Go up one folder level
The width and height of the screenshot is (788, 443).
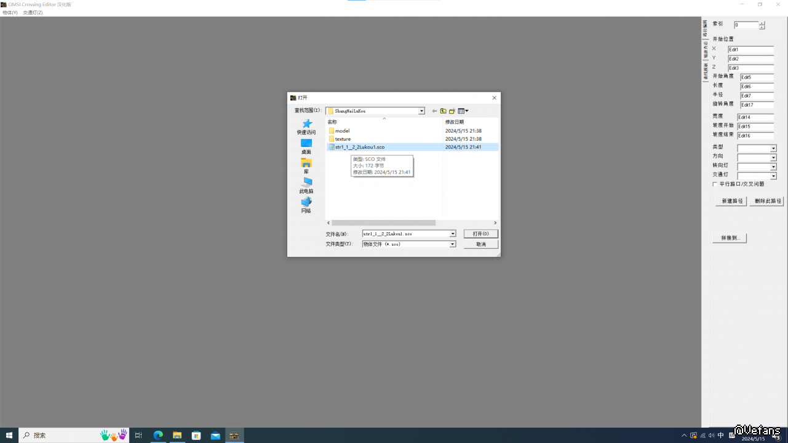(x=443, y=111)
